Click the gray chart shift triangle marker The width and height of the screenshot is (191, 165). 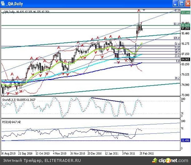144,10
